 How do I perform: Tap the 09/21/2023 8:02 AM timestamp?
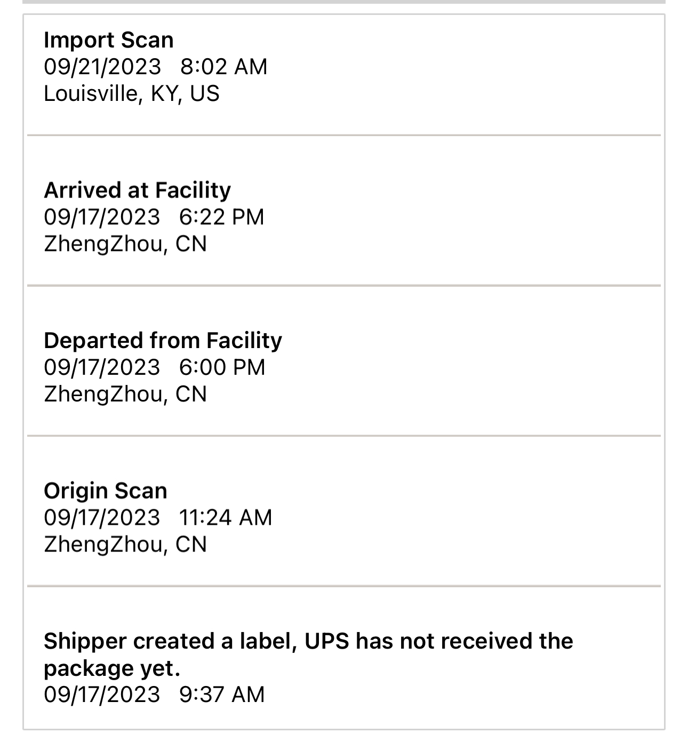pos(155,67)
